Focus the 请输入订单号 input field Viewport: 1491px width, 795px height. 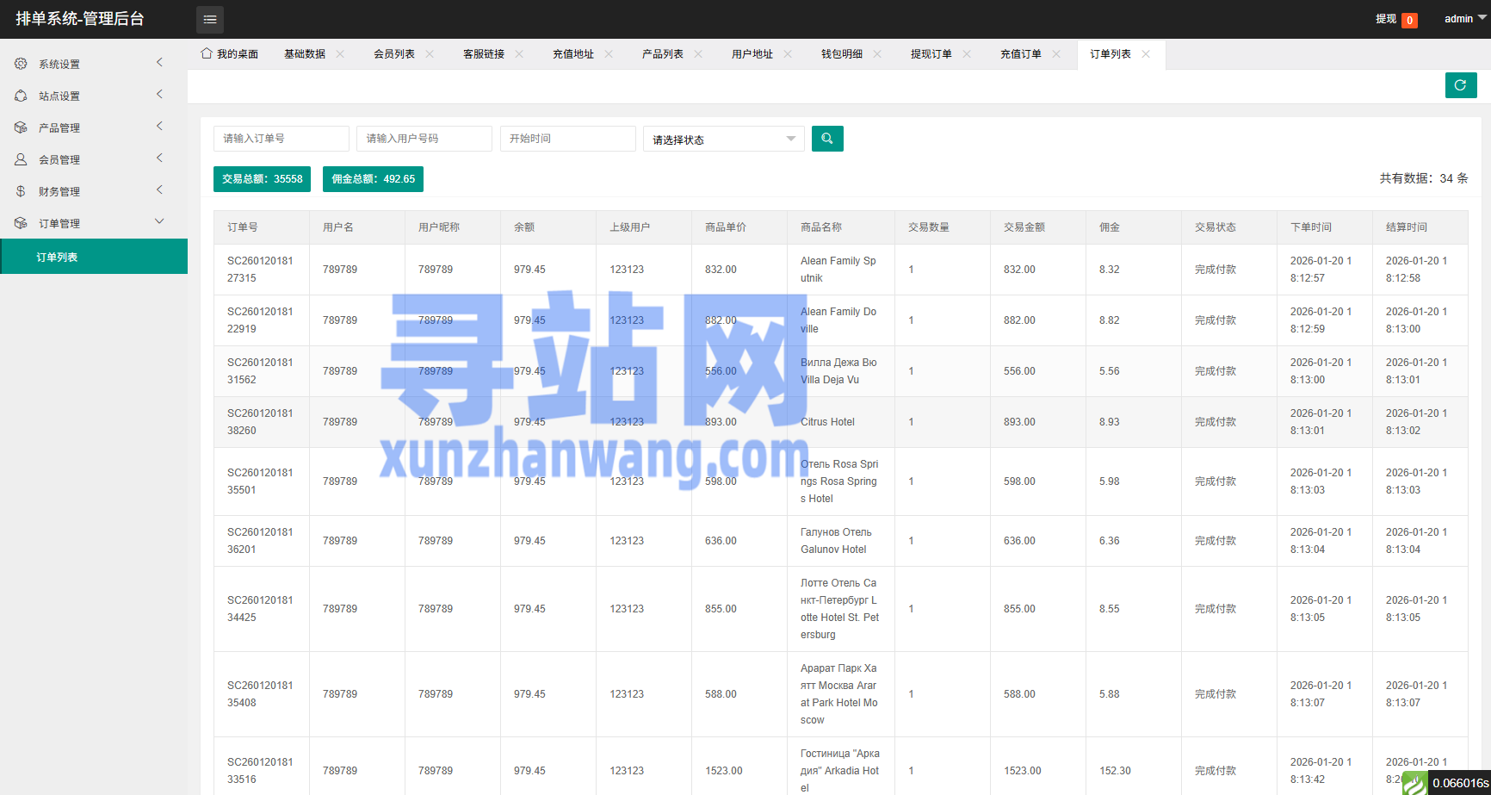pos(281,139)
